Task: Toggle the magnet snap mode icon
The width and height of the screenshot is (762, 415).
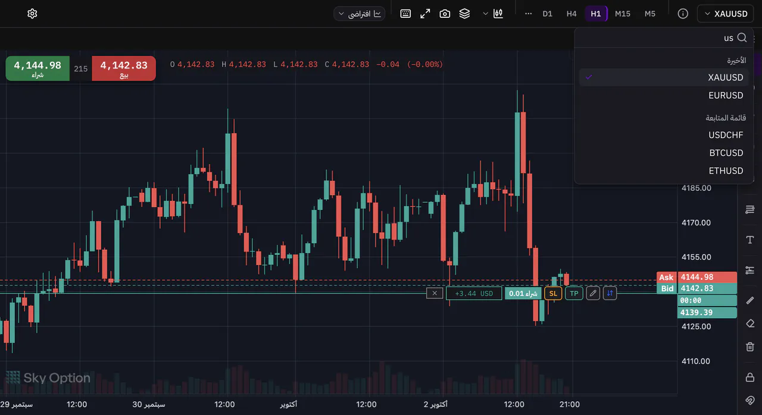Action: click(750, 400)
